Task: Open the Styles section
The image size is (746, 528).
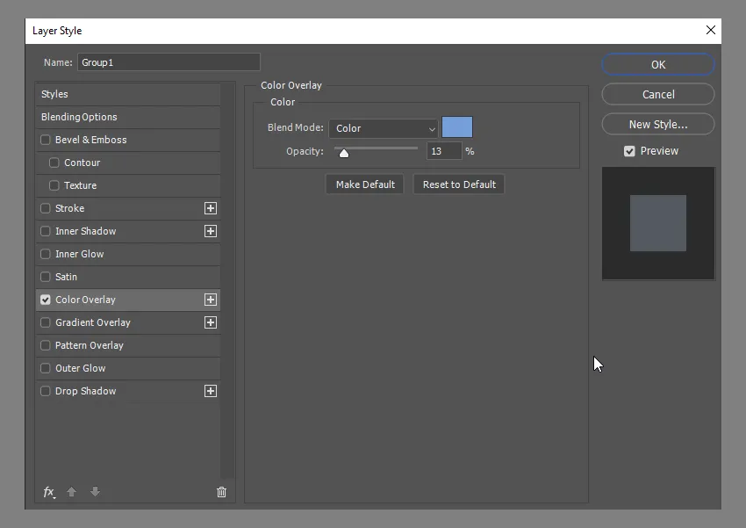Action: [54, 94]
